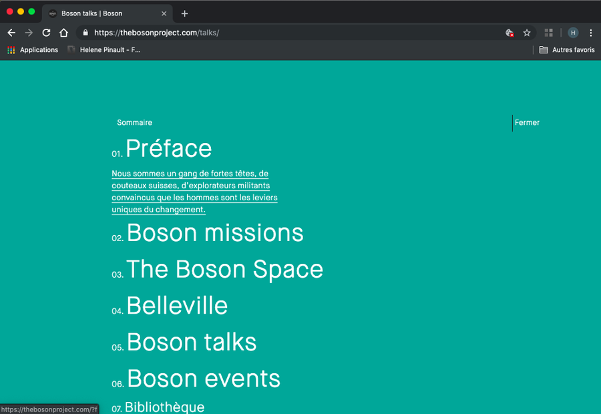This screenshot has height=414, width=601.
Task: Click the blocked cookies icon in address bar
Action: point(510,33)
